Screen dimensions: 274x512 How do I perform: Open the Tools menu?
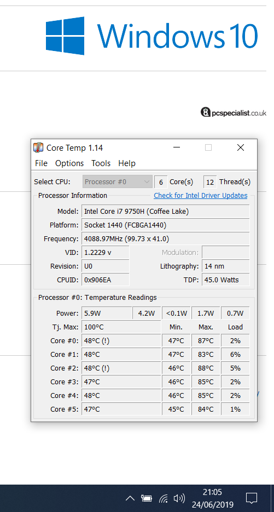pos(101,163)
